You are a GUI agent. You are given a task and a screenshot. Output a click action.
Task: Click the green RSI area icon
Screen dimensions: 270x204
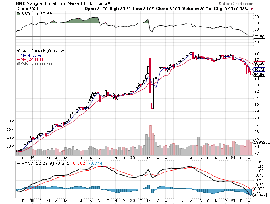coord(18,13)
